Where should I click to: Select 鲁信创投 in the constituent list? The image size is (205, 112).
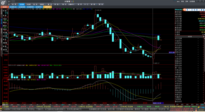point(178,101)
